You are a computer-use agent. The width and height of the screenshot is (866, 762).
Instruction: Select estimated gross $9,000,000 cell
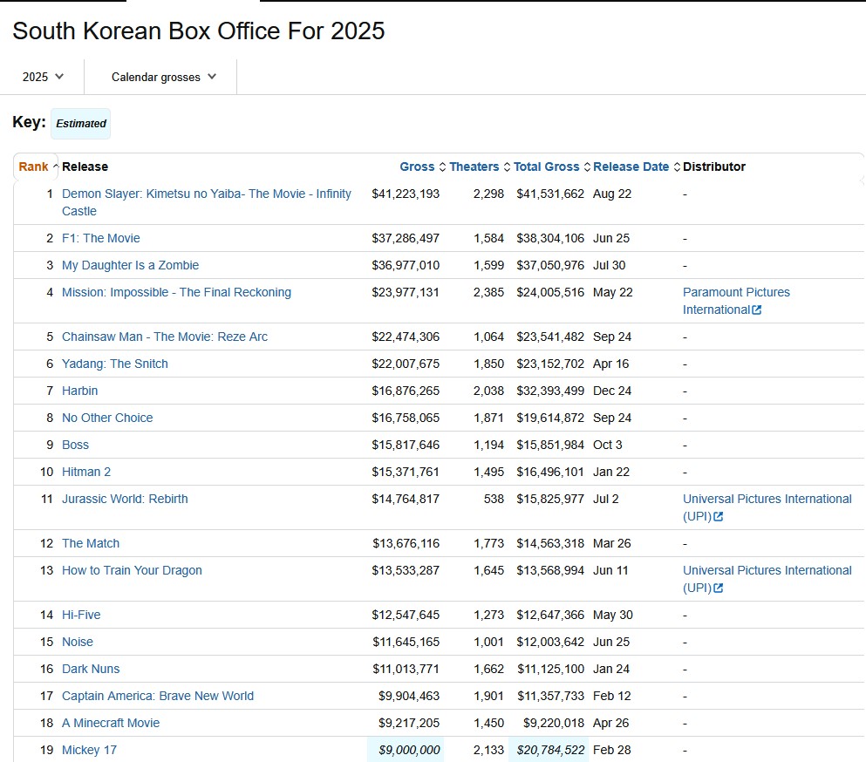coord(406,751)
